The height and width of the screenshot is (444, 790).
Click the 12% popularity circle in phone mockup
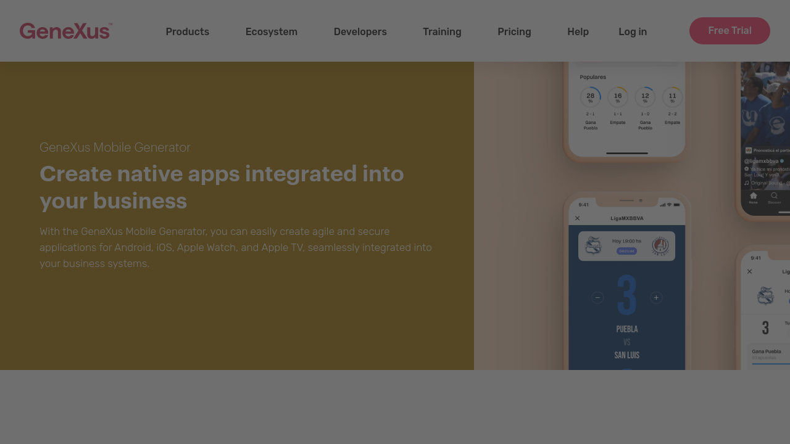[645, 97]
